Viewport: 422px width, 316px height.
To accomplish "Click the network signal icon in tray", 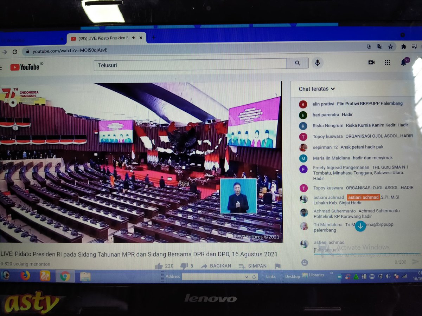I will (x=404, y=276).
